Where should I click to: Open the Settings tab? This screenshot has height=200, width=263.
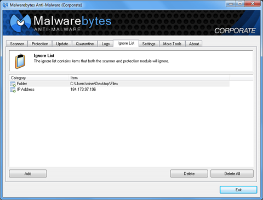tap(149, 44)
